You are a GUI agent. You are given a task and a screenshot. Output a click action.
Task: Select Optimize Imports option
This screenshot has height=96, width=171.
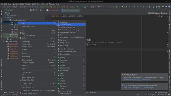(37, 63)
